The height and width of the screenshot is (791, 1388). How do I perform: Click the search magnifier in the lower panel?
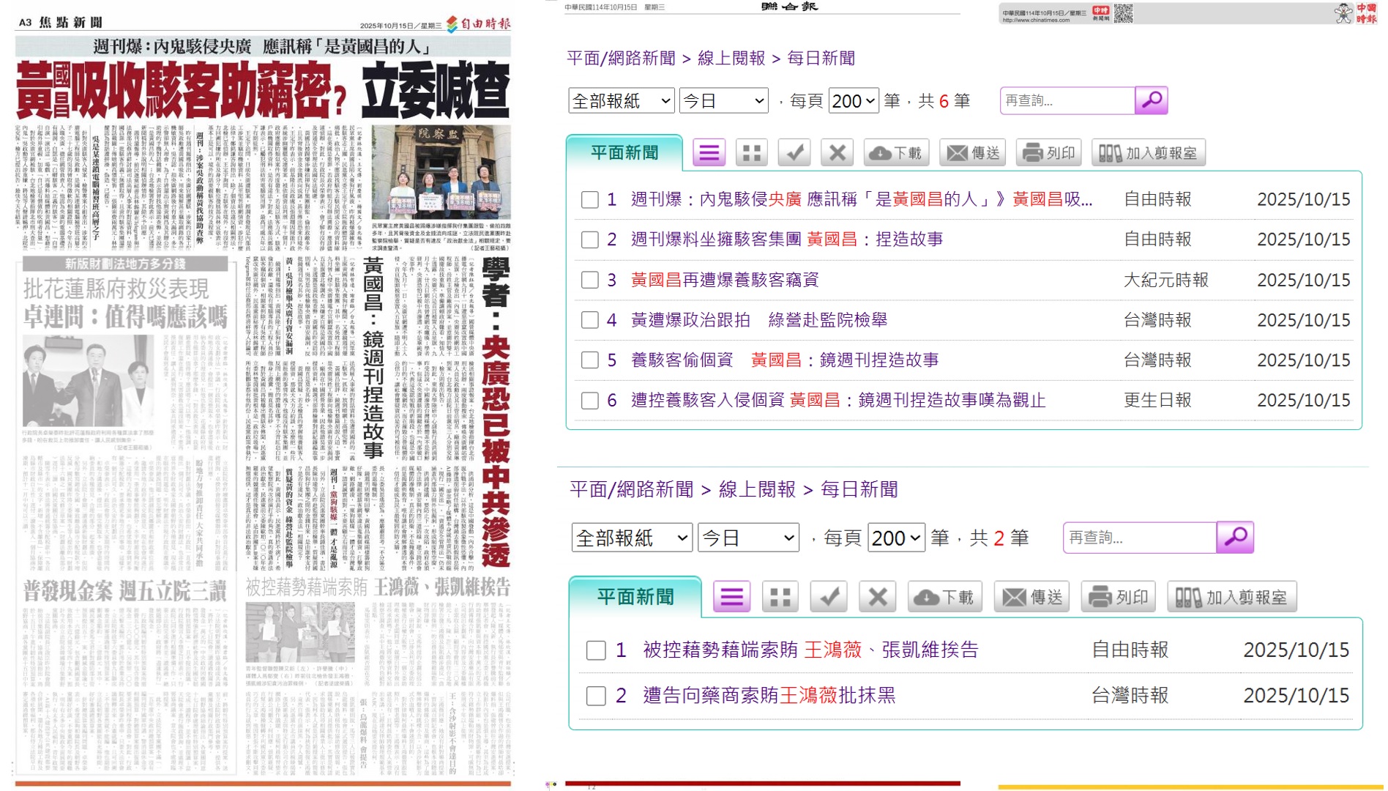point(1235,538)
